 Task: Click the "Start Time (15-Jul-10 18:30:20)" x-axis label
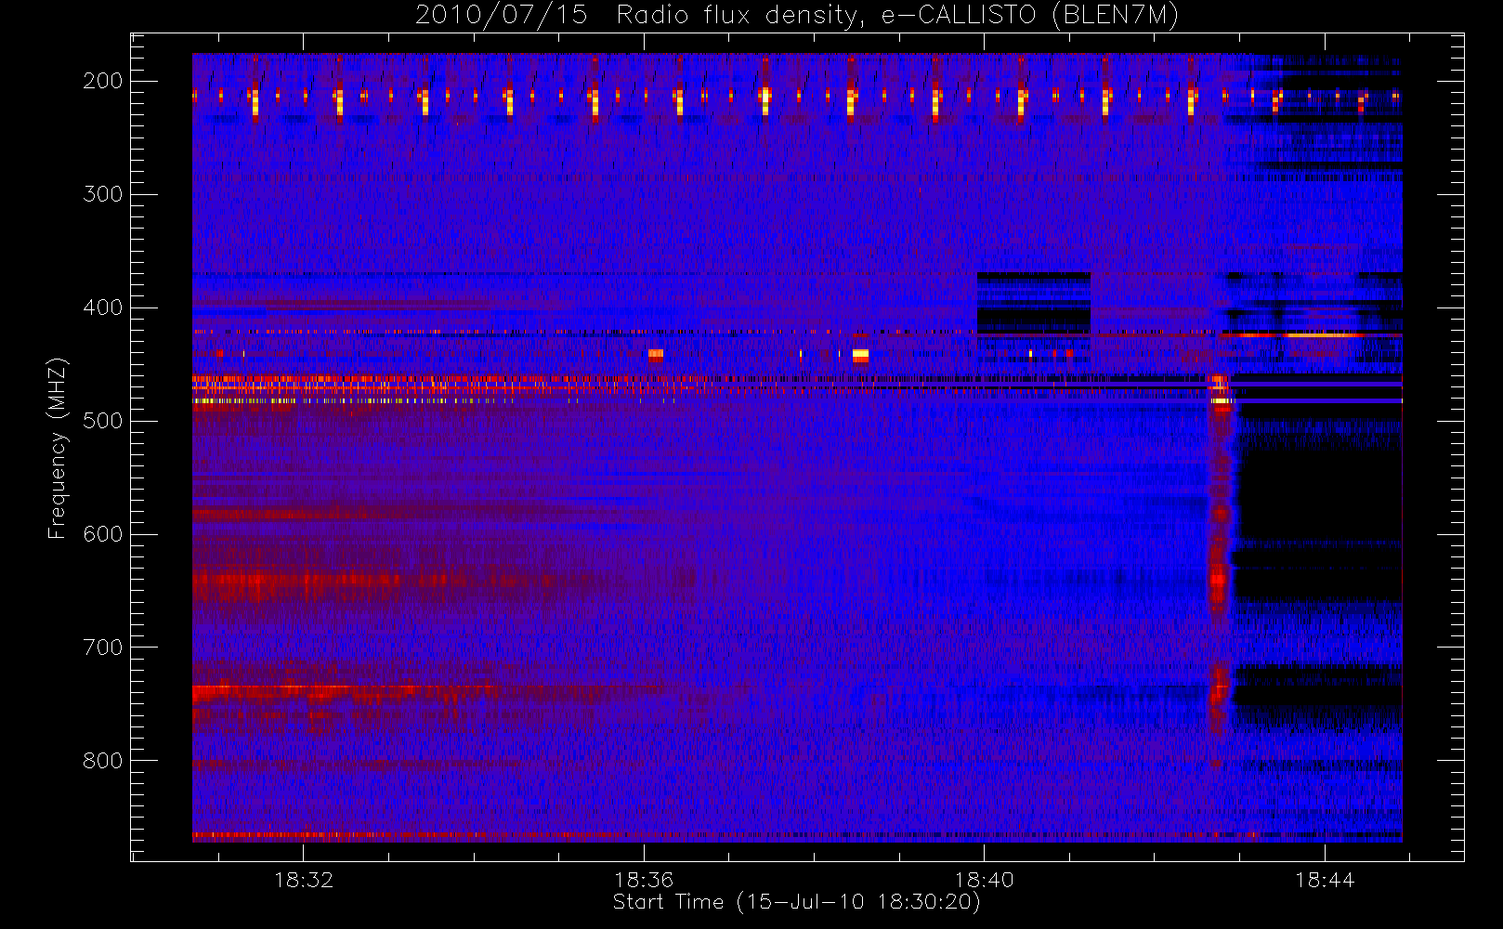(x=797, y=902)
